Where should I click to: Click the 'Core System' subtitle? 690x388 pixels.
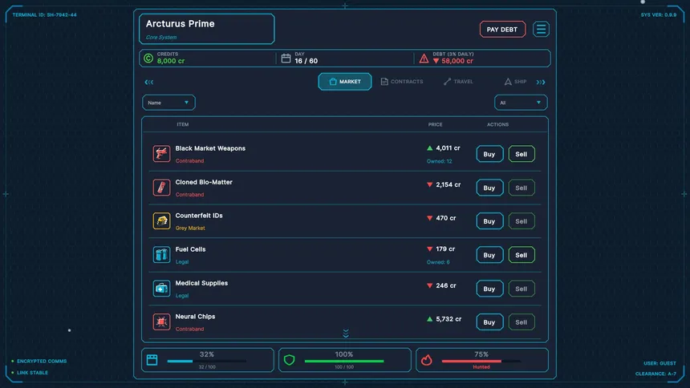click(x=161, y=38)
